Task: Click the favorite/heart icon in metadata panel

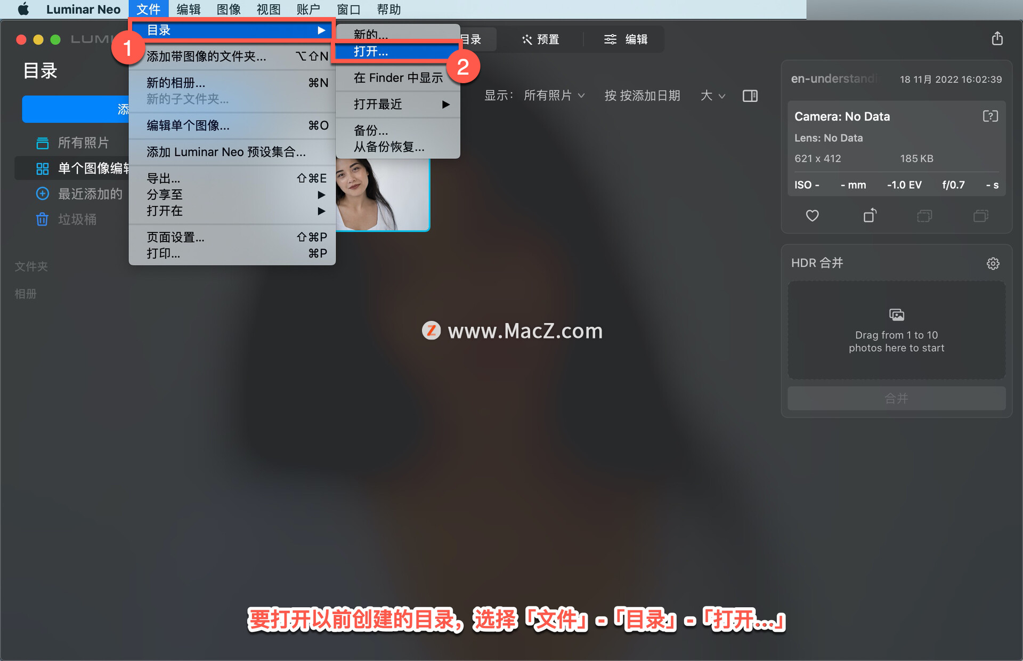Action: [x=811, y=217]
